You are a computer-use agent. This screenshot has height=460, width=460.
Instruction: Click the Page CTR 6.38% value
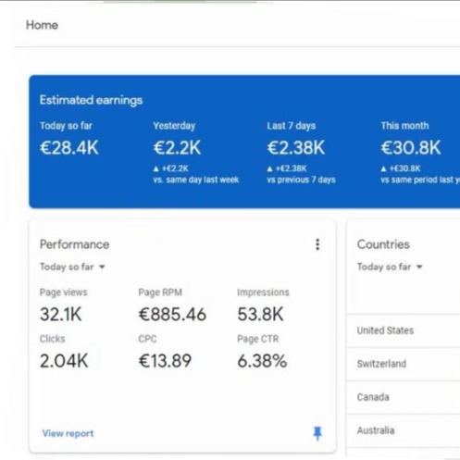click(x=262, y=361)
